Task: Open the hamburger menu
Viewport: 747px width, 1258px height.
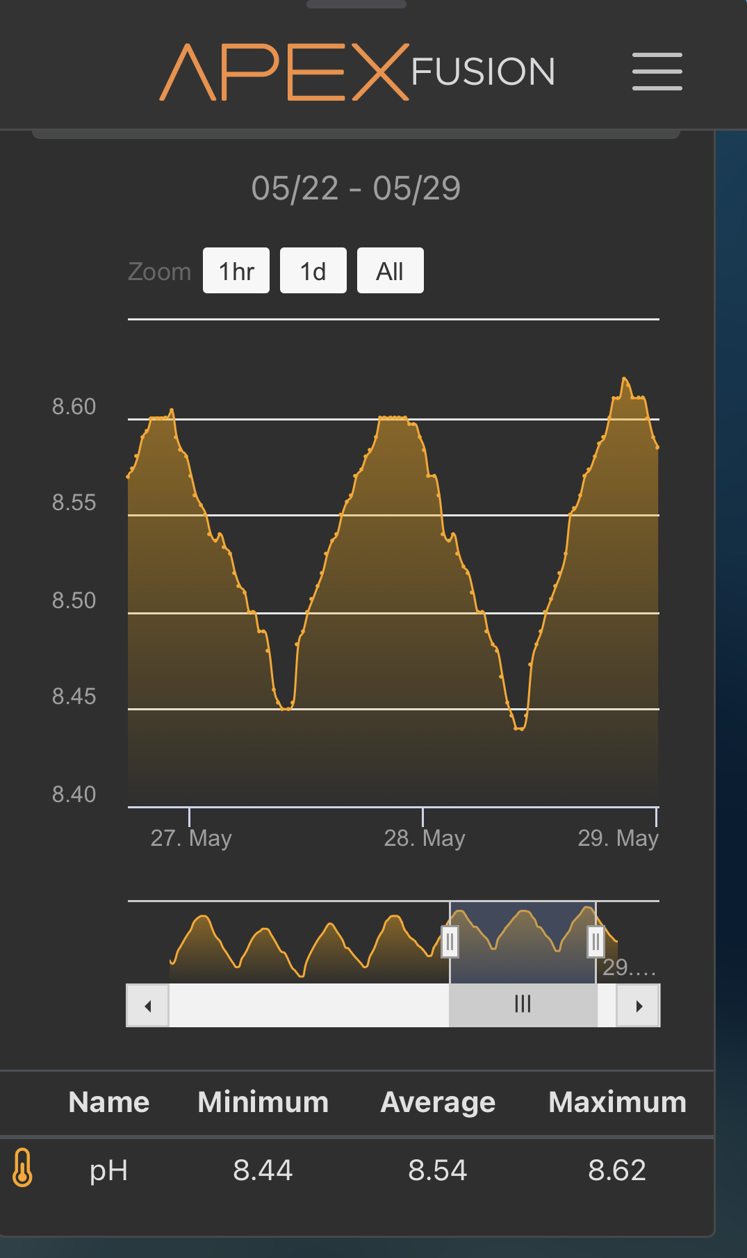Action: (x=657, y=72)
